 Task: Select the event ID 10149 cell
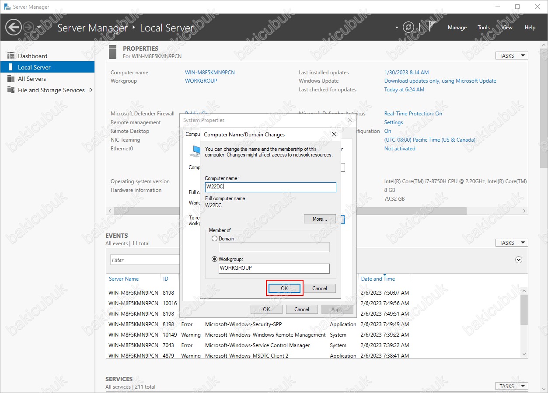pyautogui.click(x=170, y=335)
